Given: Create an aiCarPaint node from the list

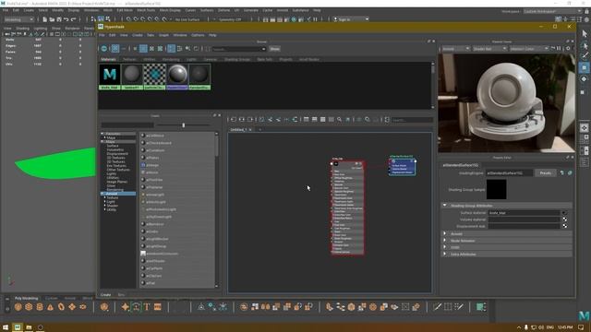Looking at the screenshot, I should click(x=154, y=268).
